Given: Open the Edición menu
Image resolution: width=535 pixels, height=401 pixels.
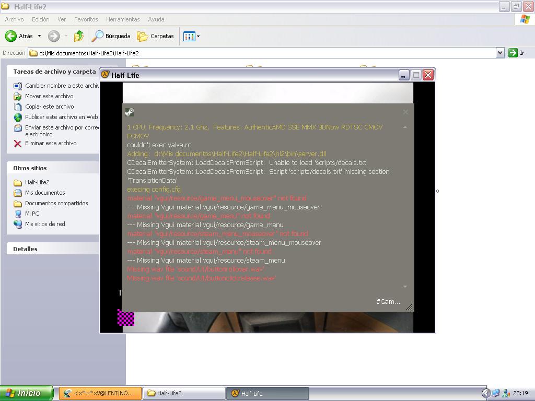Looking at the screenshot, I should (41, 19).
